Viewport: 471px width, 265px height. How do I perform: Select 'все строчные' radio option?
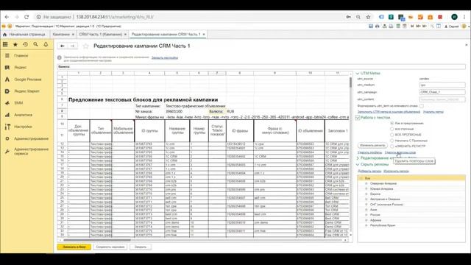click(392, 129)
